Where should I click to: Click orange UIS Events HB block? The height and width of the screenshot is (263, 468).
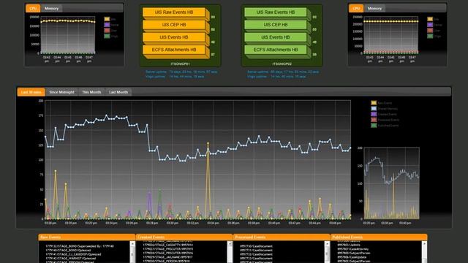[174, 37]
